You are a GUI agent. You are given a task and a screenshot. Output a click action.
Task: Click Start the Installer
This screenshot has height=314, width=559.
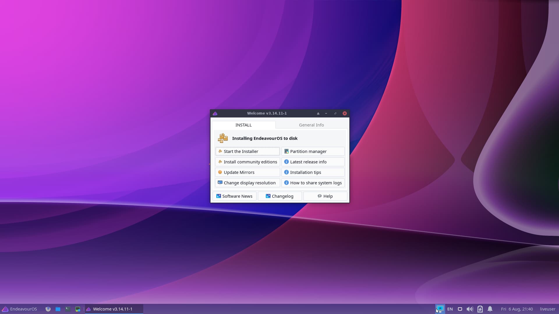click(247, 151)
